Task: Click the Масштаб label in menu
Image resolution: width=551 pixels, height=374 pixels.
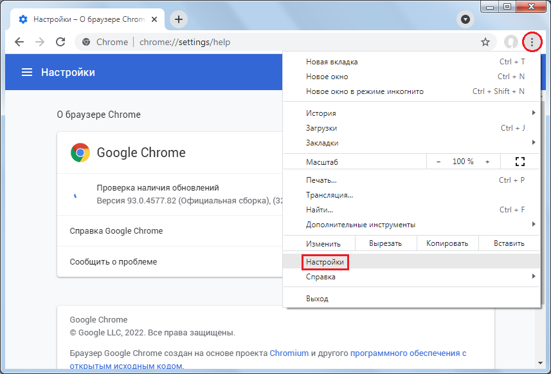Action: (x=322, y=162)
